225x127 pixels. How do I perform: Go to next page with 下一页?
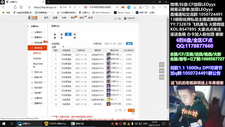click(x=131, y=110)
